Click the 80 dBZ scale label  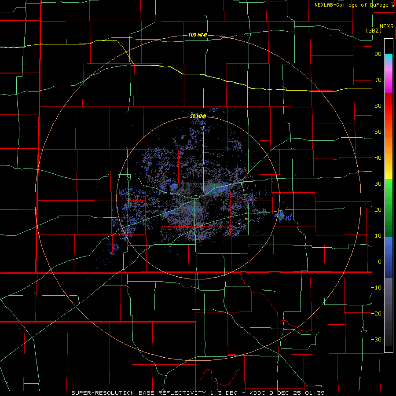tap(378, 54)
